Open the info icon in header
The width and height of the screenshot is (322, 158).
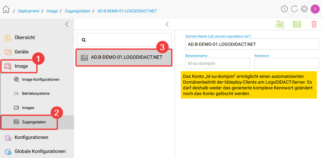click(x=284, y=9)
